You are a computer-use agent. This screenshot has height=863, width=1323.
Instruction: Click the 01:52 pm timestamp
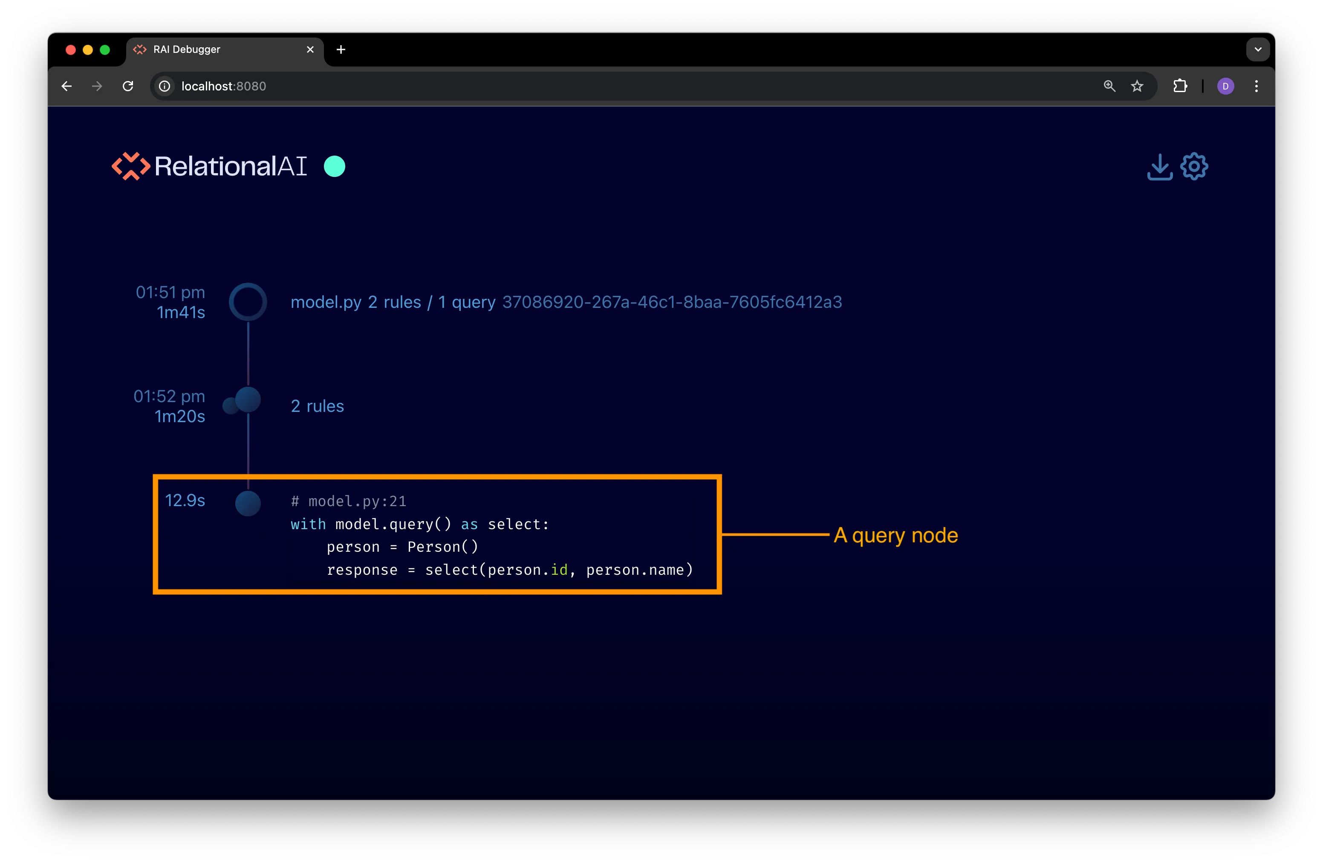(x=169, y=396)
